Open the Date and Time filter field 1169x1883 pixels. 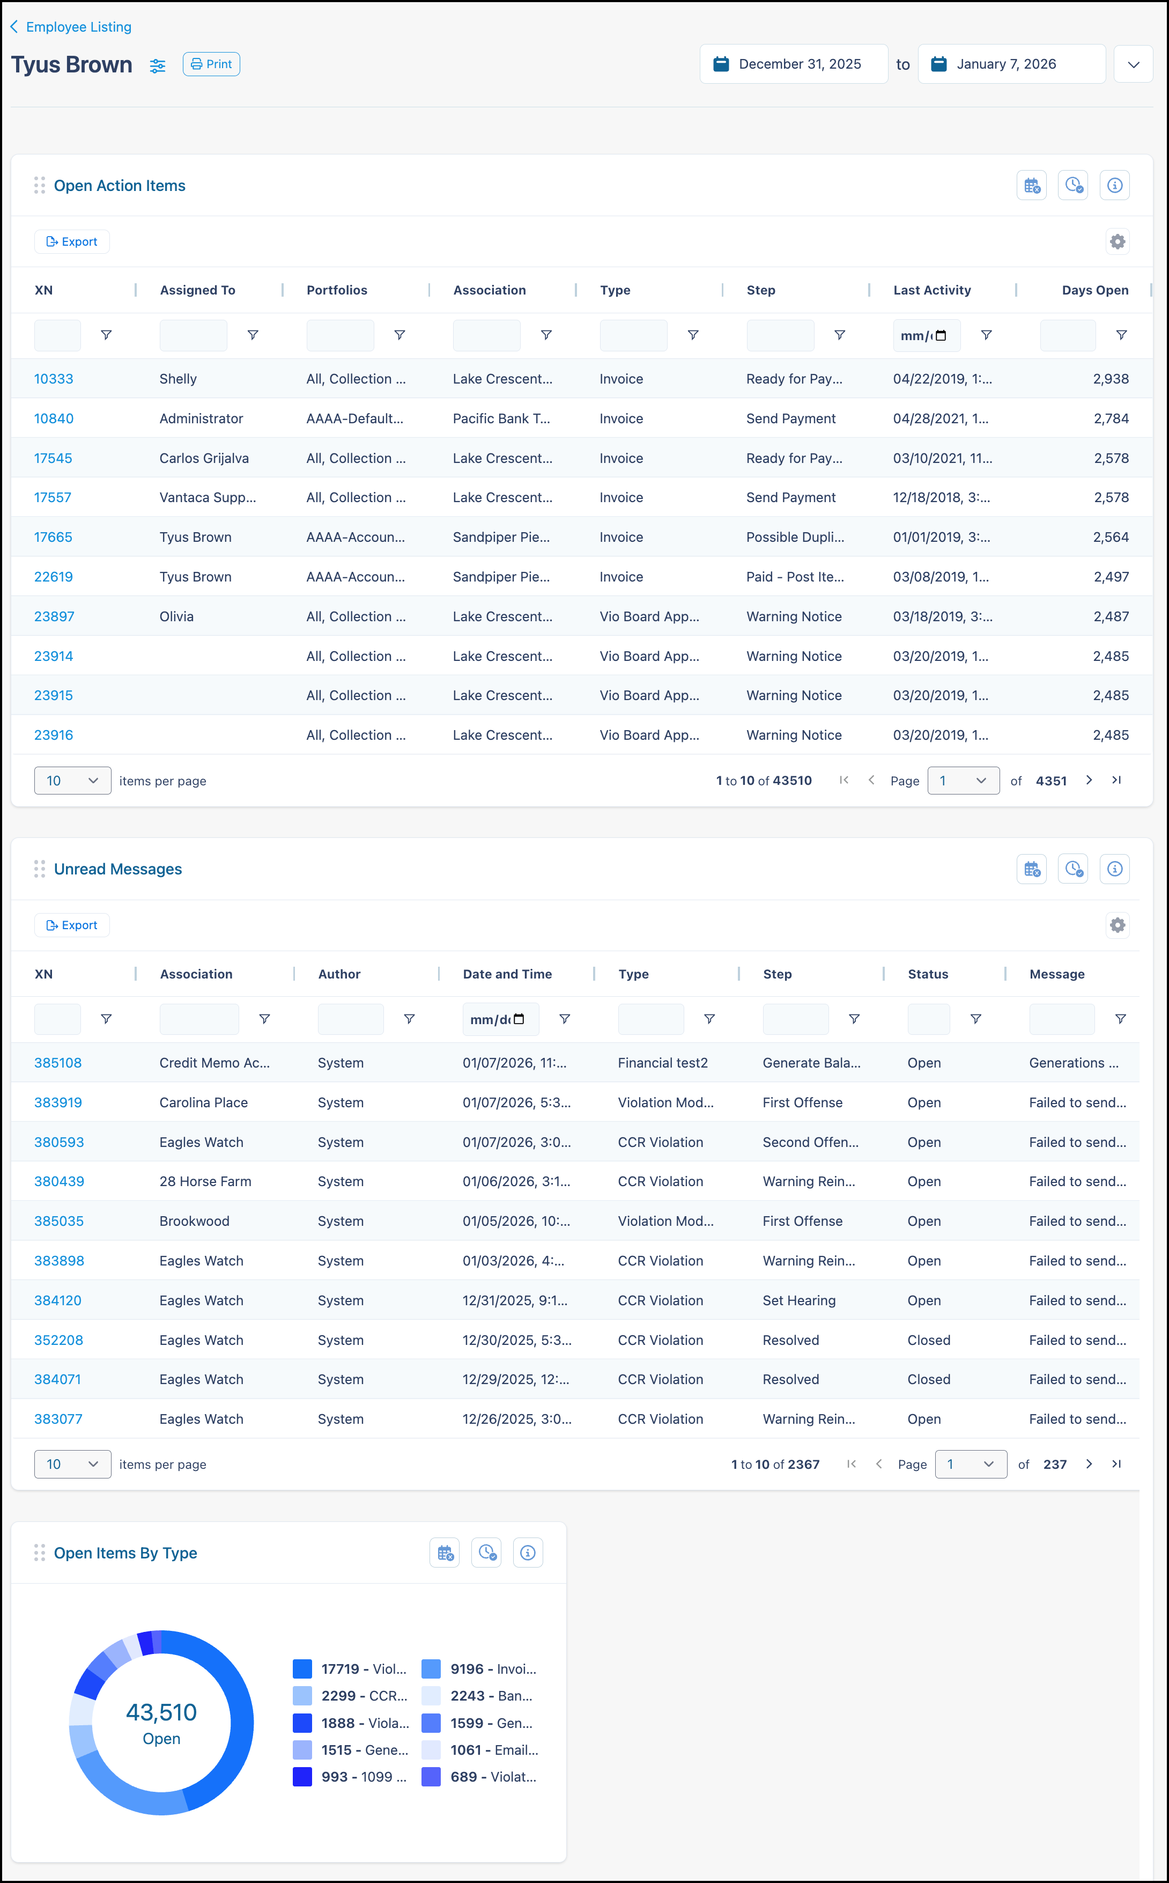pyautogui.click(x=500, y=1019)
